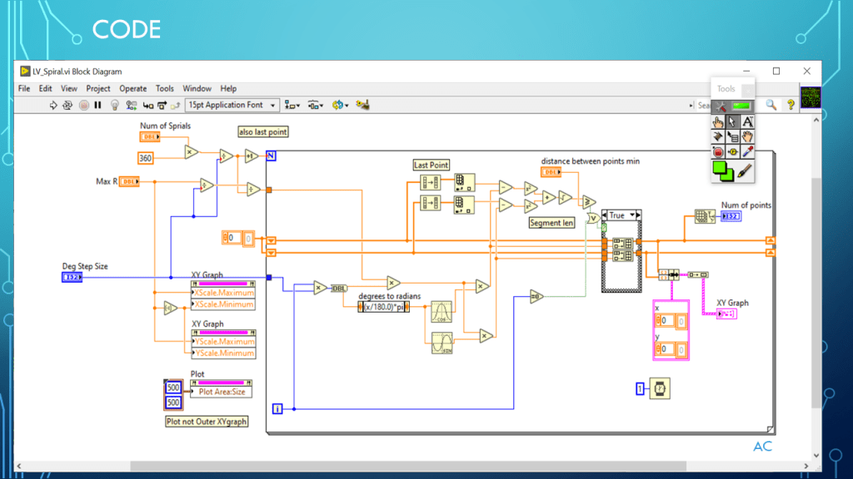Pick the Text labeling tool
Screen dimensions: 853x479
(747, 121)
